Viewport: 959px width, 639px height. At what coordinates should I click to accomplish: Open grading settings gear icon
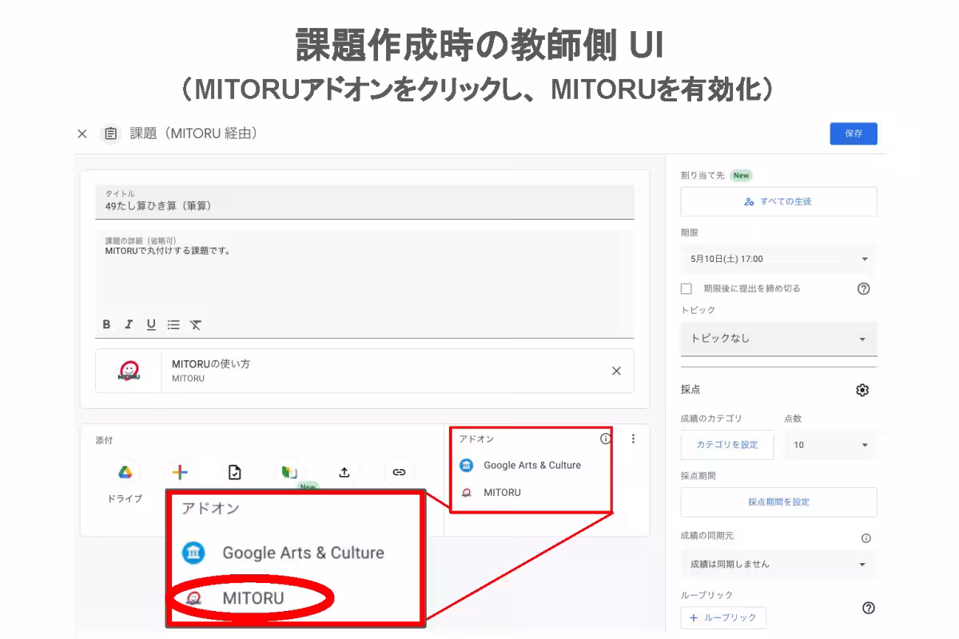(x=862, y=390)
